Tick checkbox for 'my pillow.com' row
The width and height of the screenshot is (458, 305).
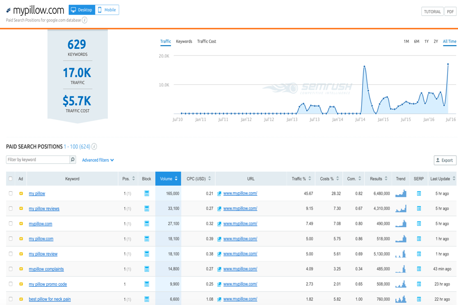point(11,238)
